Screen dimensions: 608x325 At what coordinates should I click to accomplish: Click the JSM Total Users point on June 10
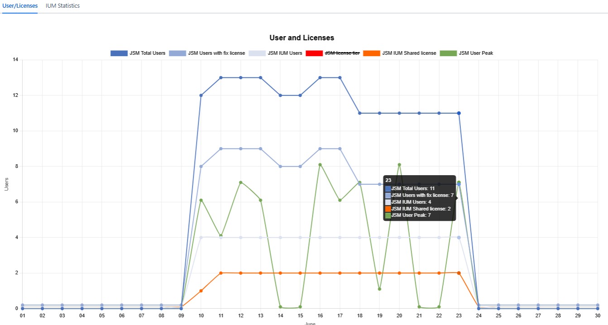coord(201,96)
